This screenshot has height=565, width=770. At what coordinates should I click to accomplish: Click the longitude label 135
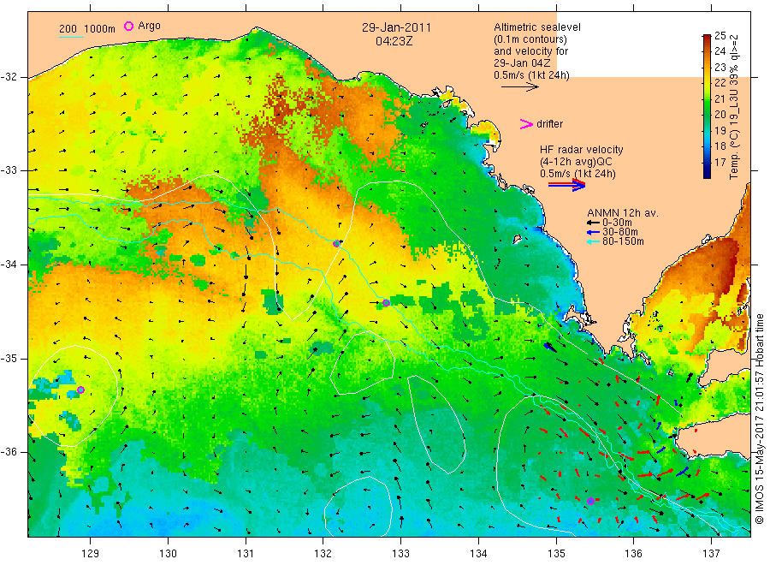556,554
